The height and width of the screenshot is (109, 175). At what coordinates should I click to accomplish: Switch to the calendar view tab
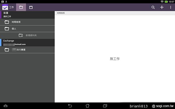pyautogui.click(x=31, y=7)
